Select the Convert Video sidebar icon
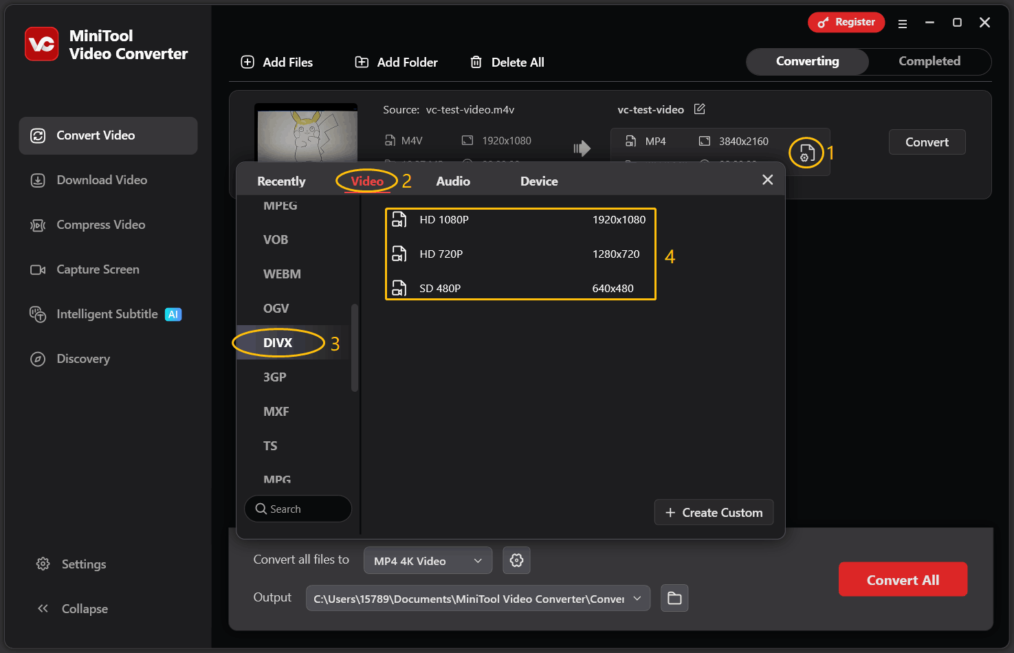This screenshot has height=653, width=1014. pyautogui.click(x=39, y=135)
